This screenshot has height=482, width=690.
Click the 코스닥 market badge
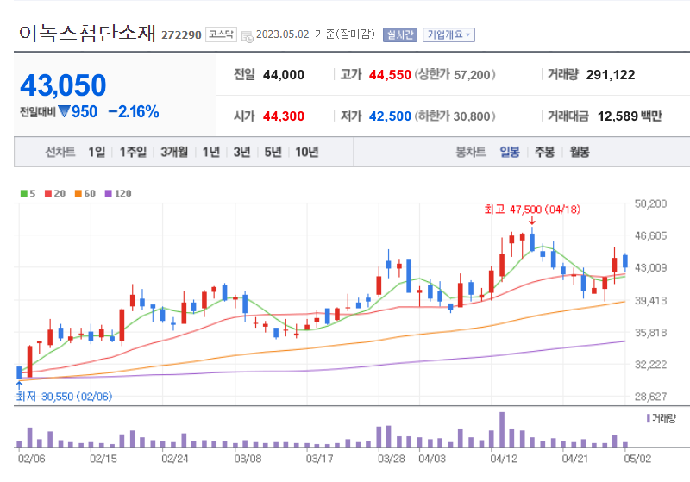click(x=221, y=34)
